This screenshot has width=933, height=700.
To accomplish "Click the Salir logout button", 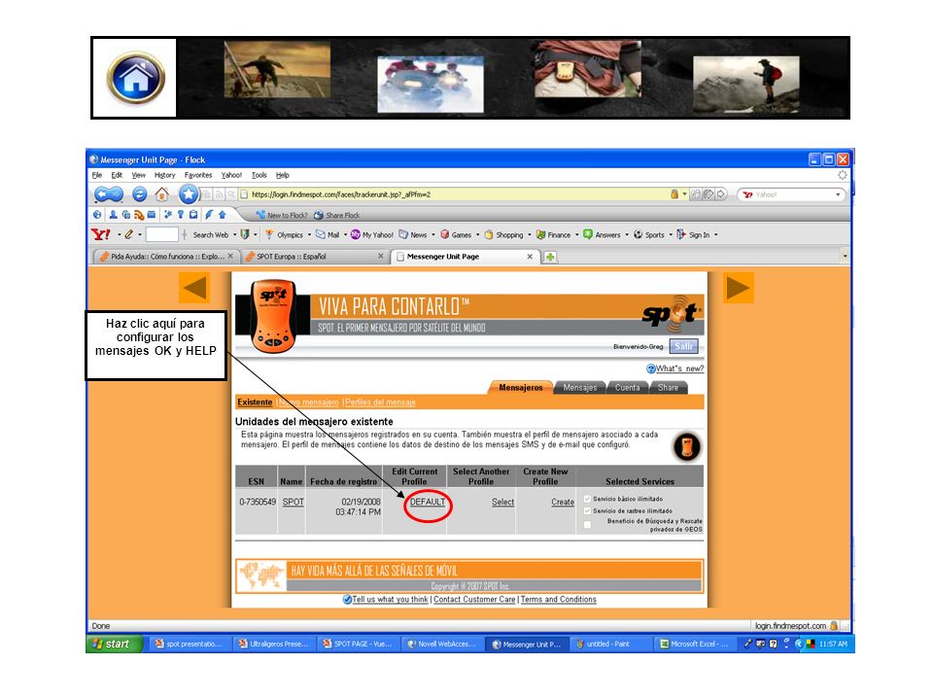I will tap(683, 346).
